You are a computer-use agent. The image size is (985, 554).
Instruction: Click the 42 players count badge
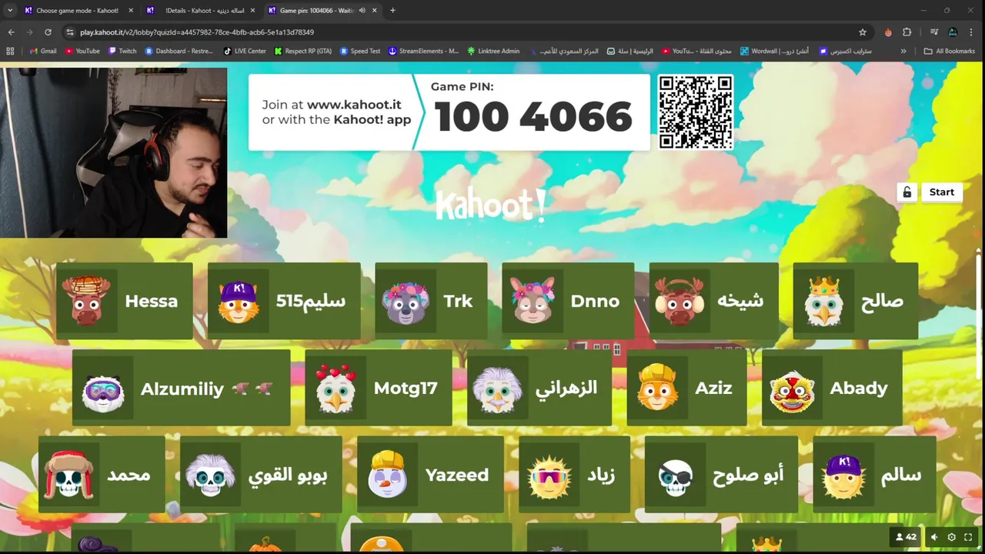pyautogui.click(x=906, y=537)
